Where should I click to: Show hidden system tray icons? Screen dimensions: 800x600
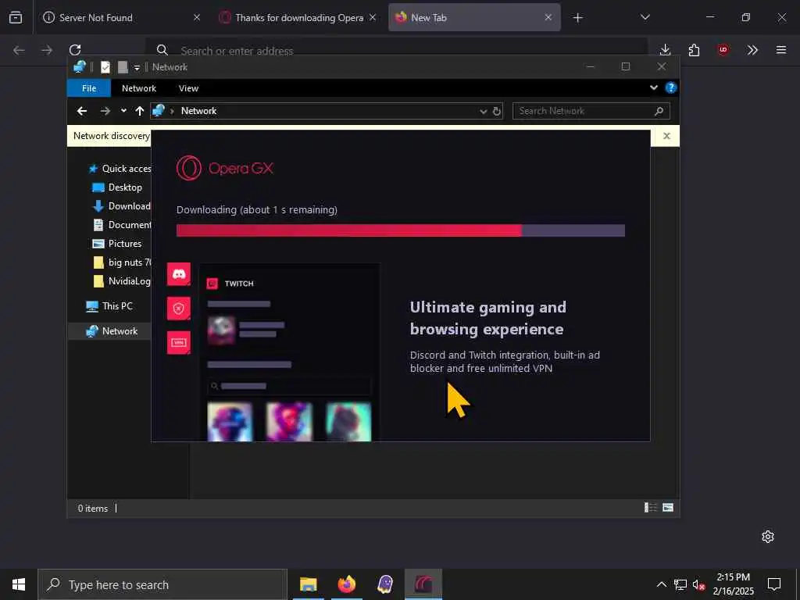click(661, 584)
